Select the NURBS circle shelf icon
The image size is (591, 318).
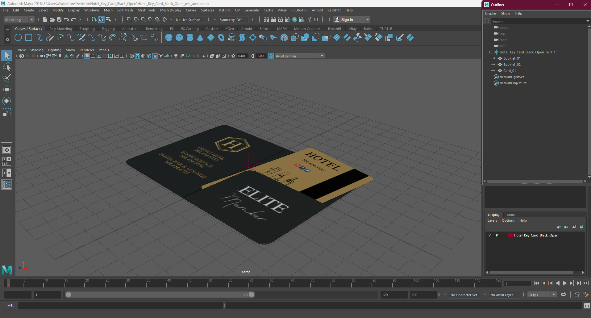(18, 38)
